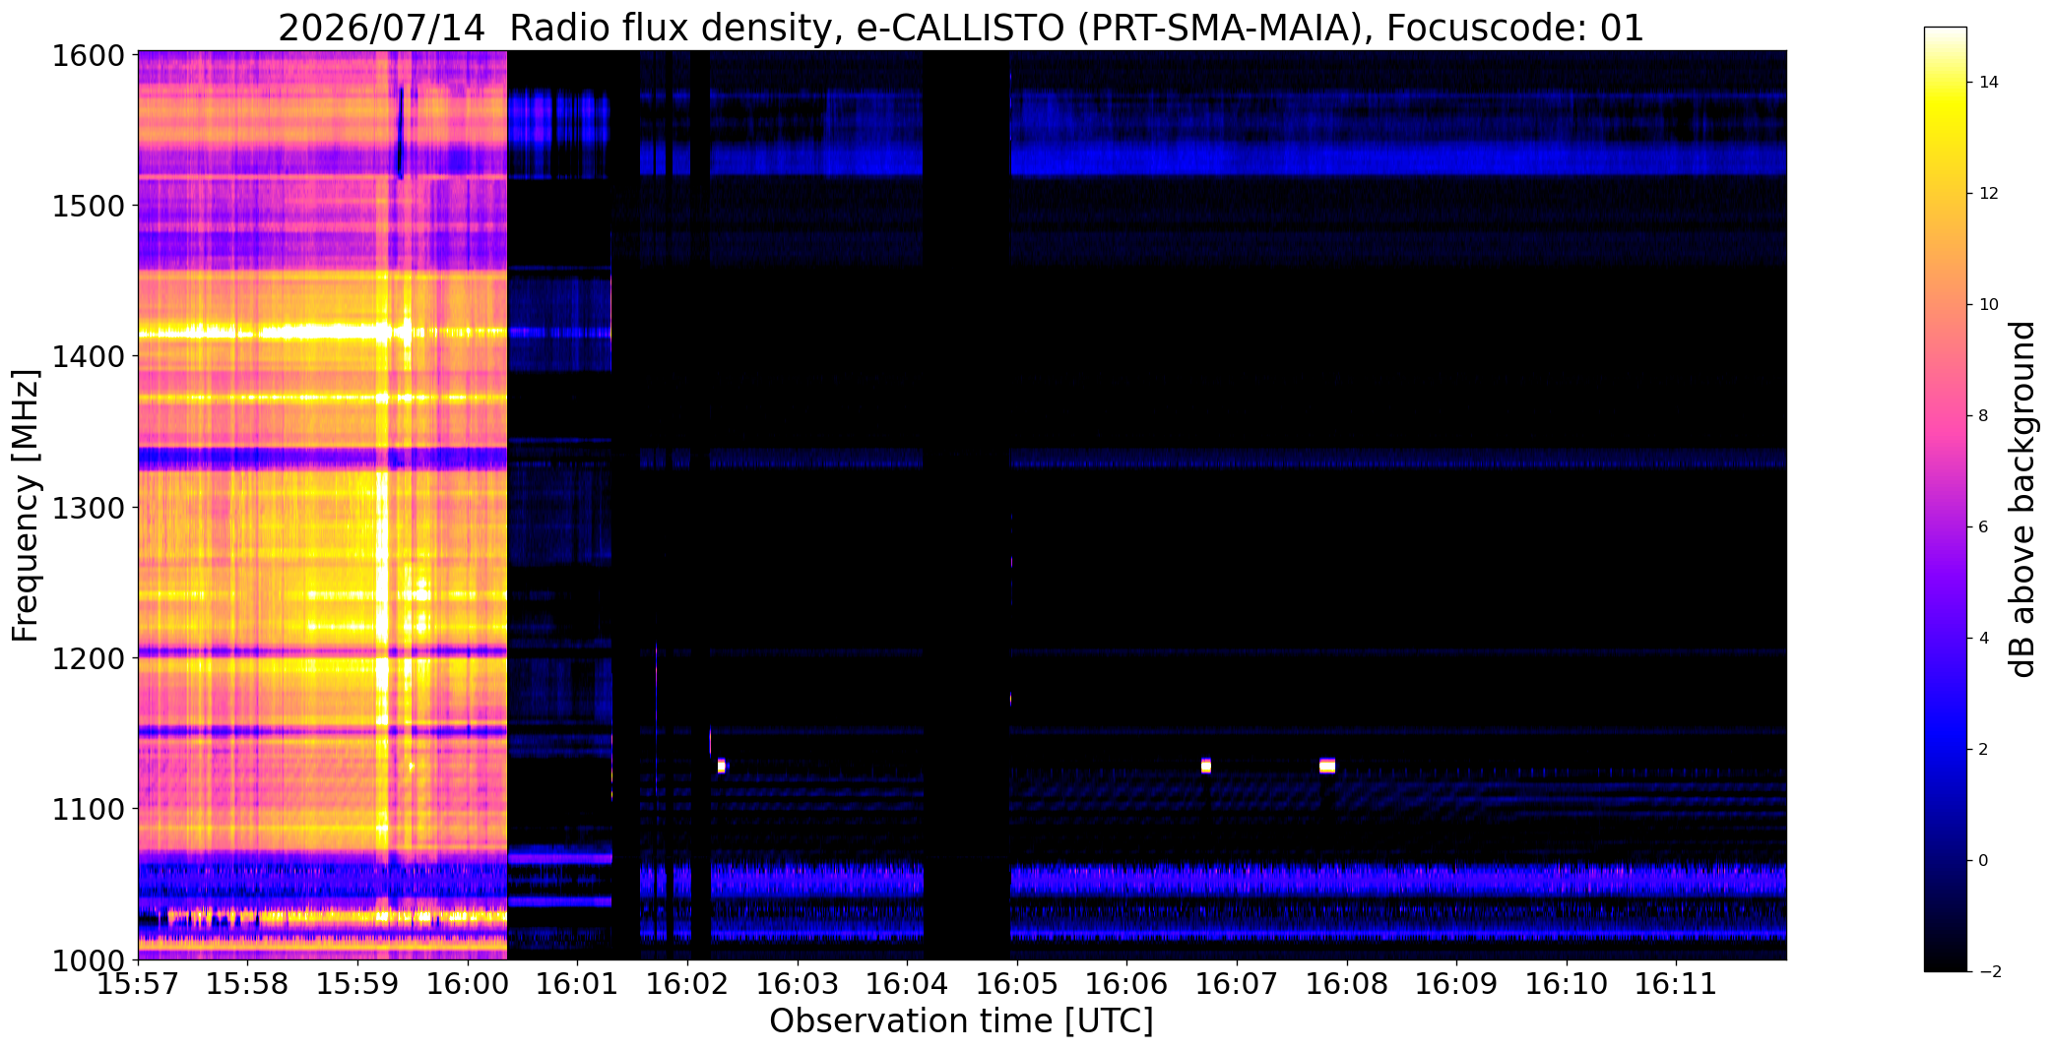This screenshot has height=1050, width=2053.
Task: Click the bright 1415 MHz band before 15:59
Action: [x=261, y=333]
